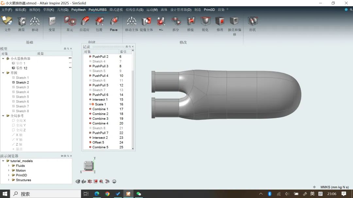The height and width of the screenshot is (198, 353).
Task: Open the PolyMesh ribbon tab
Action: (x=78, y=10)
